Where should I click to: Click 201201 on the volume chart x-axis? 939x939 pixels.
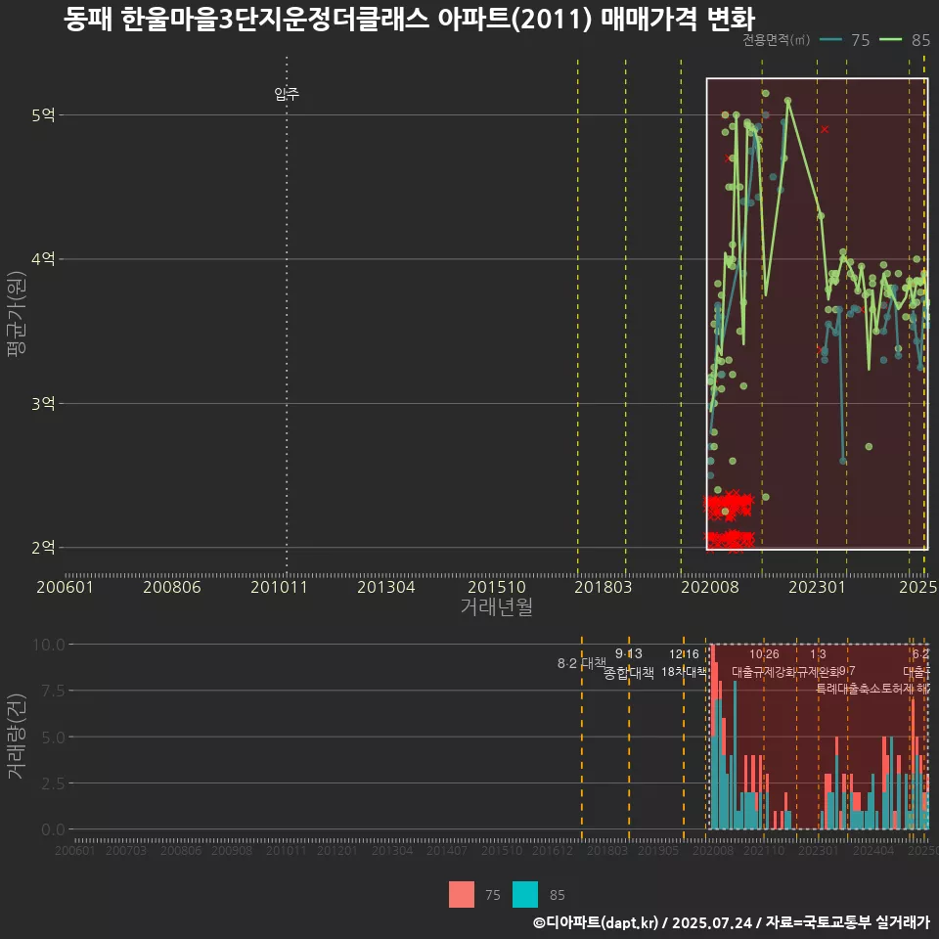pyautogui.click(x=337, y=850)
